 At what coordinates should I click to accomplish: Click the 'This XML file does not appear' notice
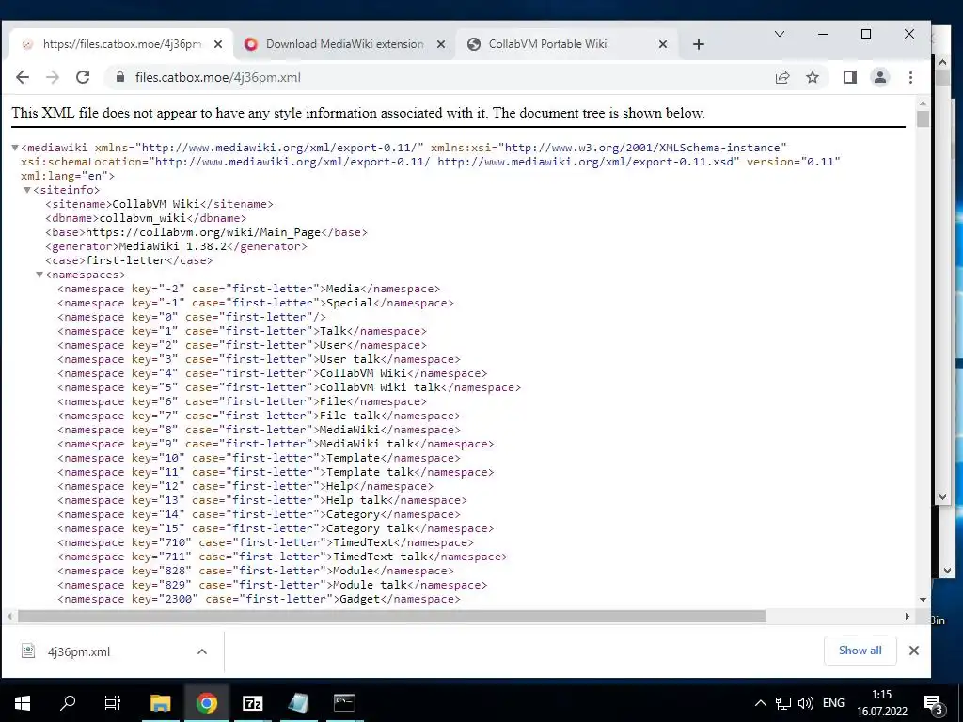click(358, 113)
